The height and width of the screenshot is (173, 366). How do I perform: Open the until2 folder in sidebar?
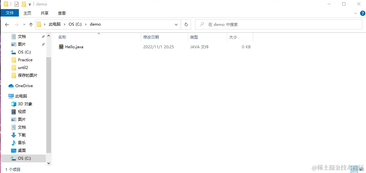tap(23, 68)
